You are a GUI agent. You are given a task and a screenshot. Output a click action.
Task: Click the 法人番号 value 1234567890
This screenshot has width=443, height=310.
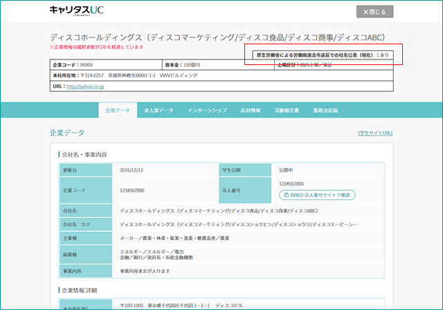tap(291, 184)
